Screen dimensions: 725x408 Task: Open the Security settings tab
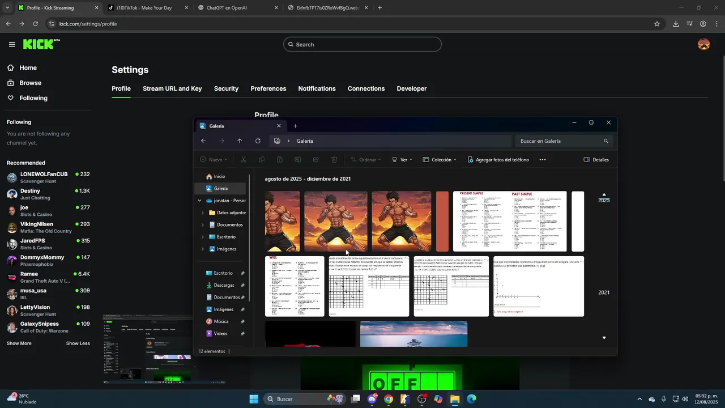(226, 88)
